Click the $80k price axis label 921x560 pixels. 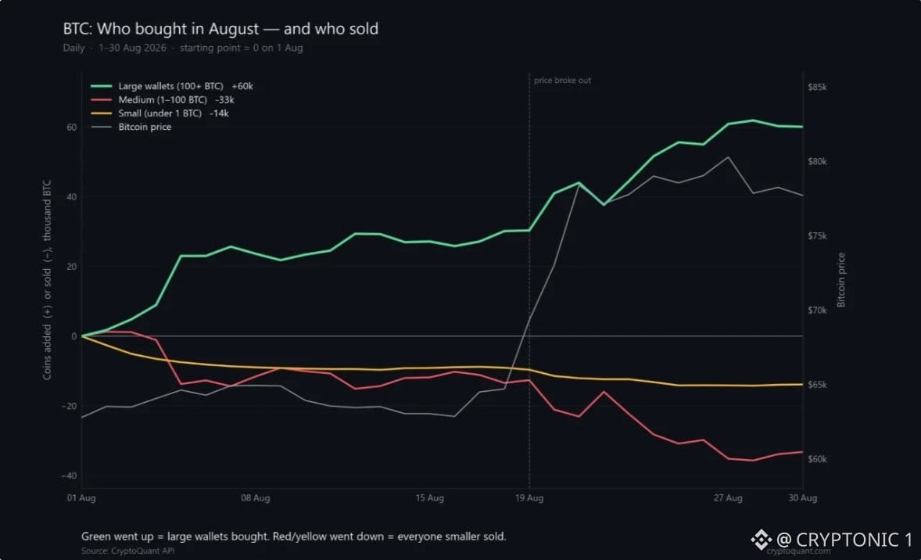pos(817,161)
